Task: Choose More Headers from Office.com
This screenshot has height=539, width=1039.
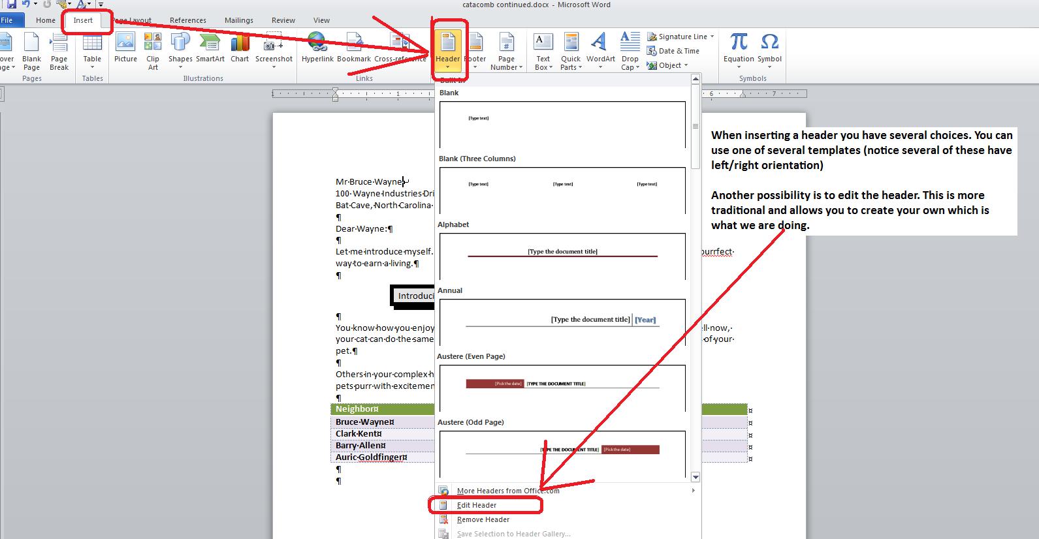Action: 567,491
